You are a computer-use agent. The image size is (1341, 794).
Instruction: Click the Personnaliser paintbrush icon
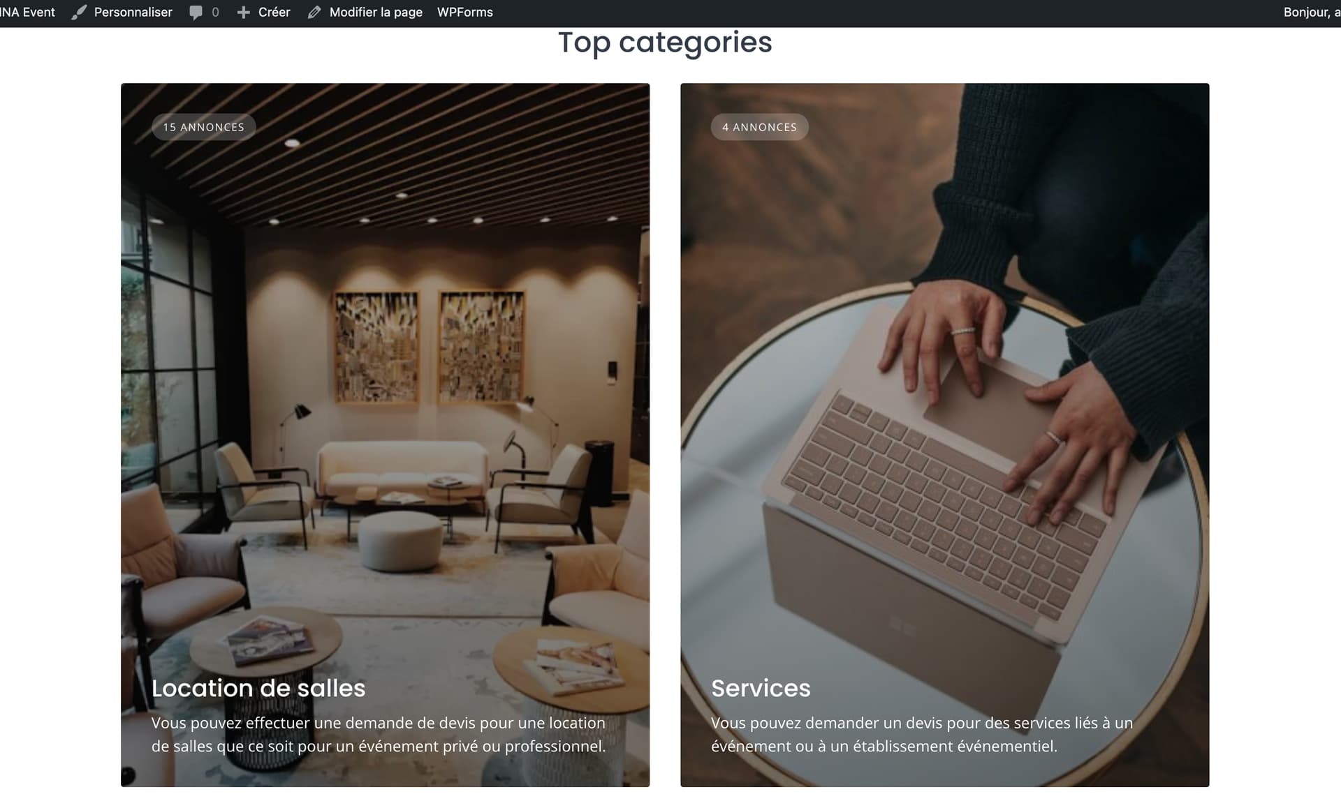point(79,13)
